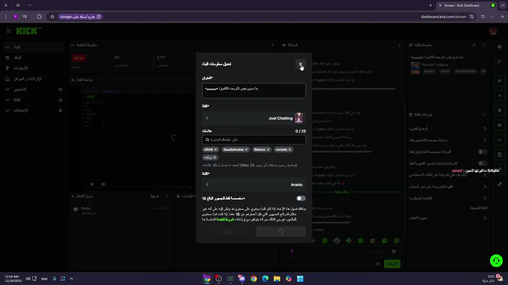Image resolution: width=508 pixels, height=285 pixels.
Task: Click the pencil icon in right toolbar
Action: [499, 62]
